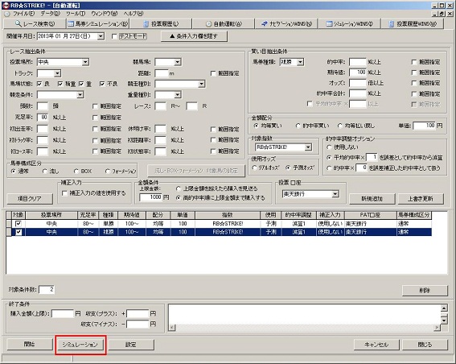Select the BOX ticket structure option

(x=76, y=172)
